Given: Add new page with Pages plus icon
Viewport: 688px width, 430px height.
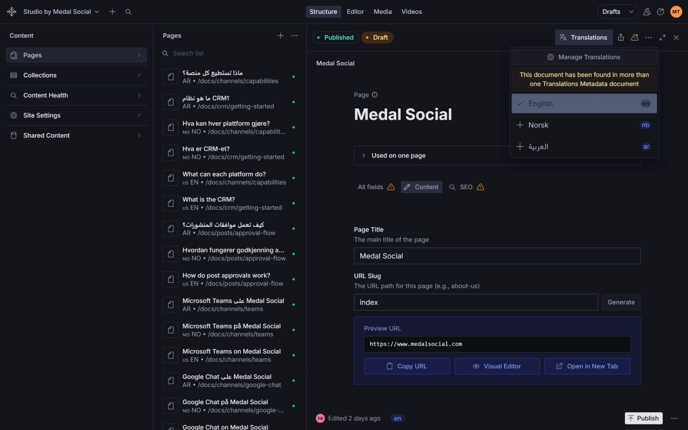Looking at the screenshot, I should (x=280, y=36).
